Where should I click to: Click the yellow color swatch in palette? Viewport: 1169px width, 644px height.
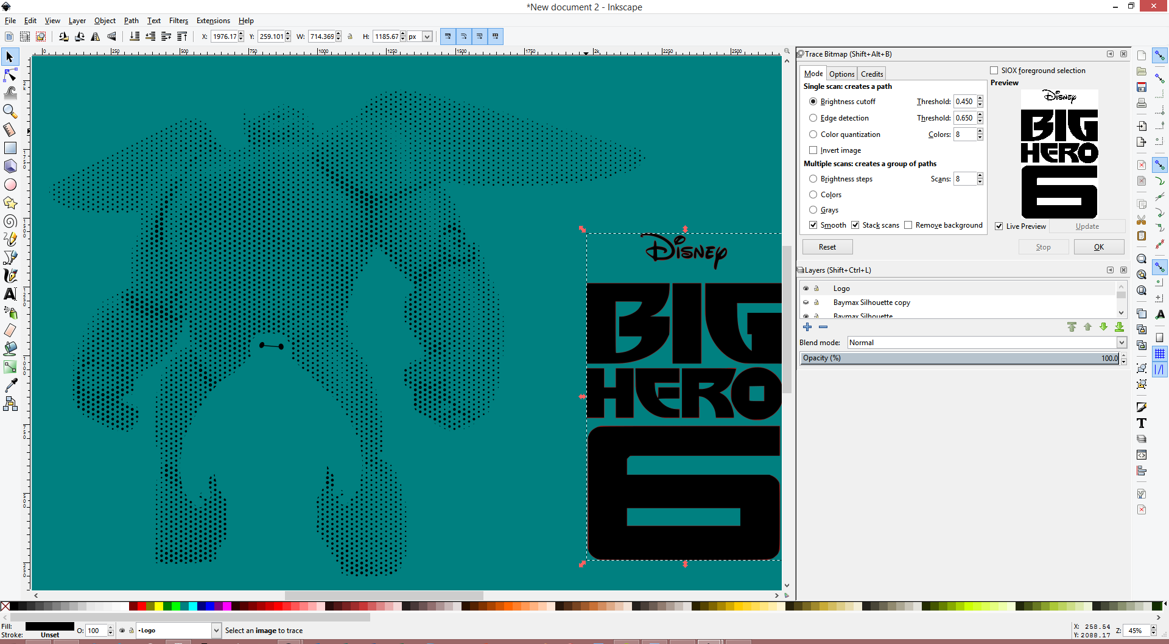[x=158, y=606]
